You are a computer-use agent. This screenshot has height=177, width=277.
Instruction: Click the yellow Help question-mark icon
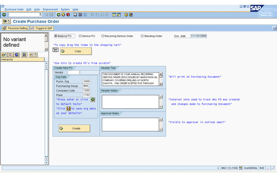[x=126, y=15]
